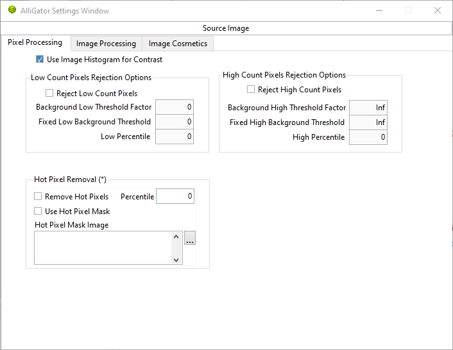Click the Hot Pixel Removal Percentile field
The width and height of the screenshot is (453, 350).
tap(175, 196)
